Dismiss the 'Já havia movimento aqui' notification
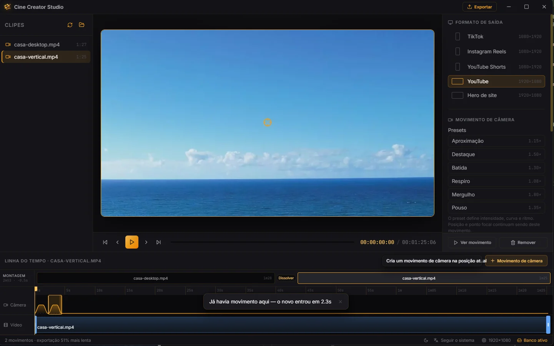Viewport: 554px width, 346px height. point(340,302)
